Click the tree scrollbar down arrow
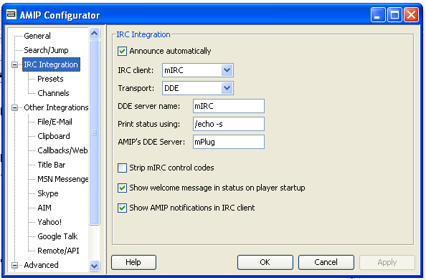The width and height of the screenshot is (426, 280). (x=94, y=266)
